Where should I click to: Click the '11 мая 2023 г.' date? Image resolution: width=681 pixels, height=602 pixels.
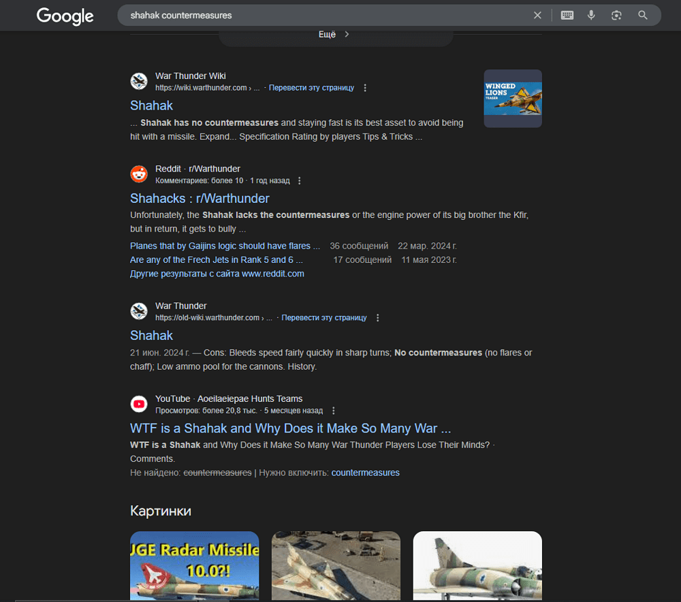point(429,259)
